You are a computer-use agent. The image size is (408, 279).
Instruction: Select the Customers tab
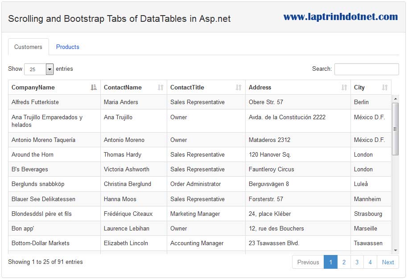28,47
